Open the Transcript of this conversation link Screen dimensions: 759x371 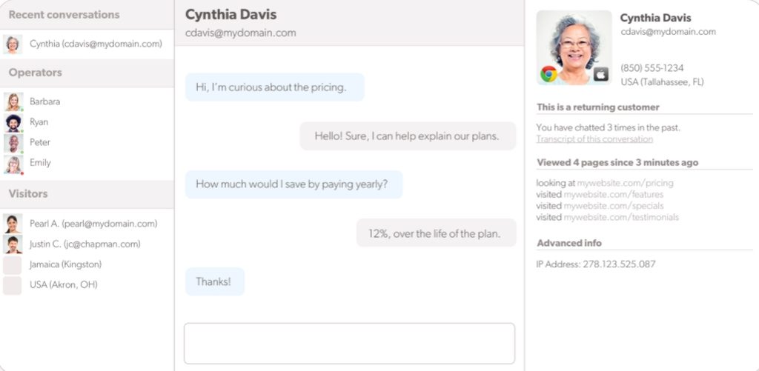594,139
